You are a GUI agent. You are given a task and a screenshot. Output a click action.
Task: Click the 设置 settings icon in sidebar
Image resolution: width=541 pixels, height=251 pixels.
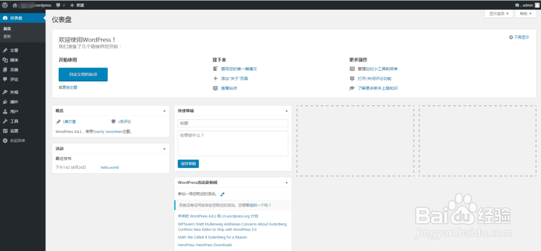tap(5, 131)
